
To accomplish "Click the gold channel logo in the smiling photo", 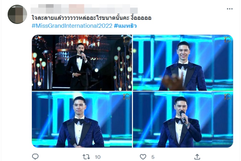I will 227,39.
